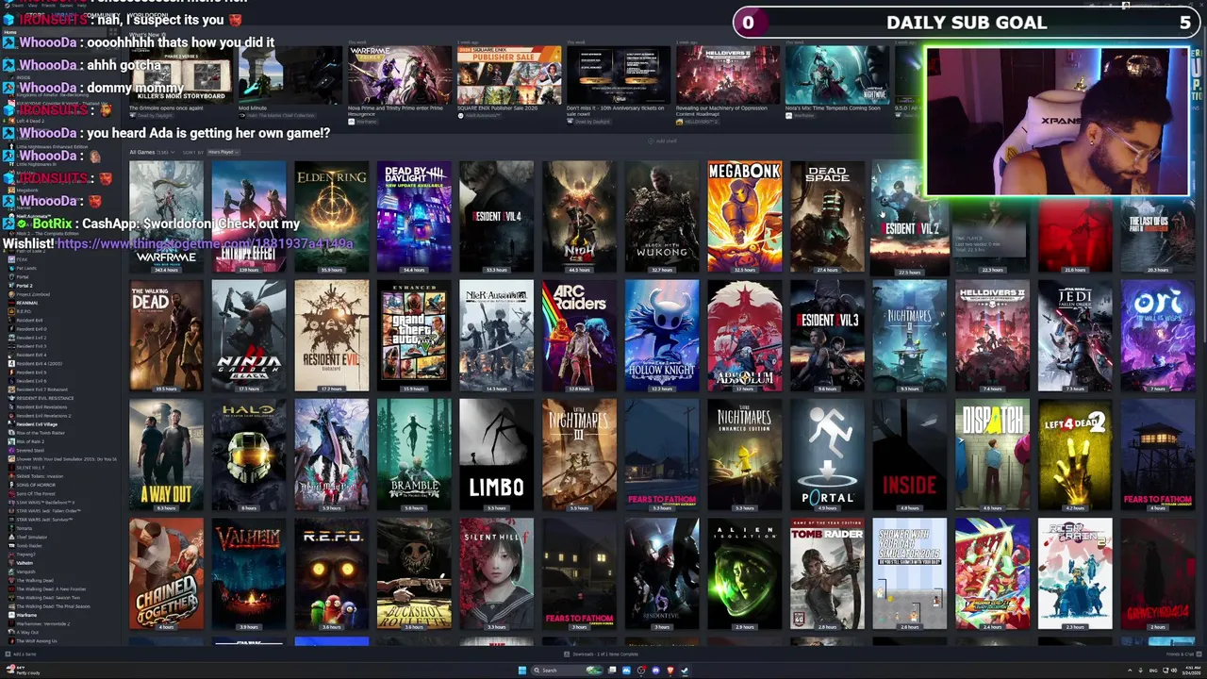Open Buckshot Roulette game cover
1207x679 pixels.
(414, 573)
